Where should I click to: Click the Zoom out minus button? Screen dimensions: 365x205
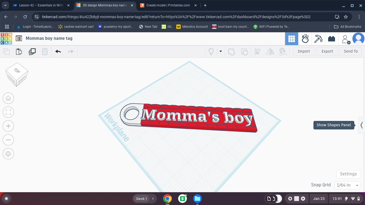point(8,140)
